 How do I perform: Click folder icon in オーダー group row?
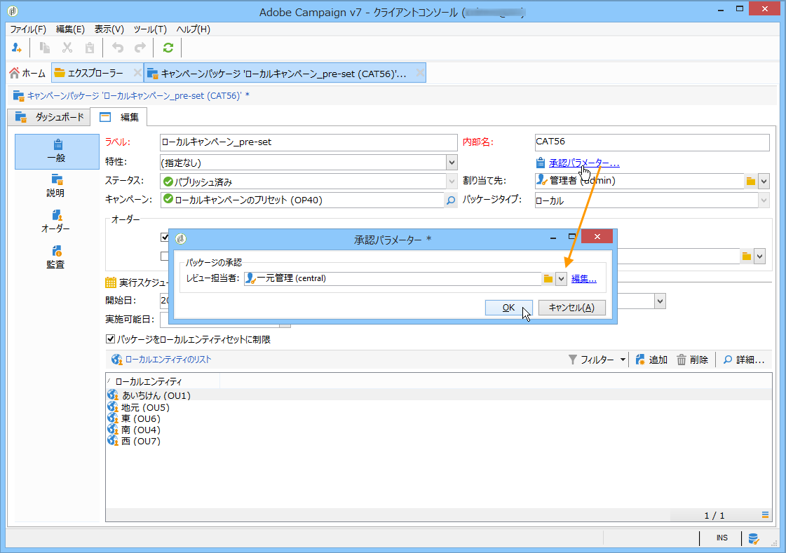(x=747, y=257)
